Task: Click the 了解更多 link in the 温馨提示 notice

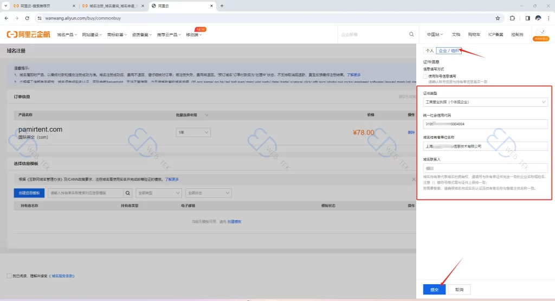Action: pos(353,75)
